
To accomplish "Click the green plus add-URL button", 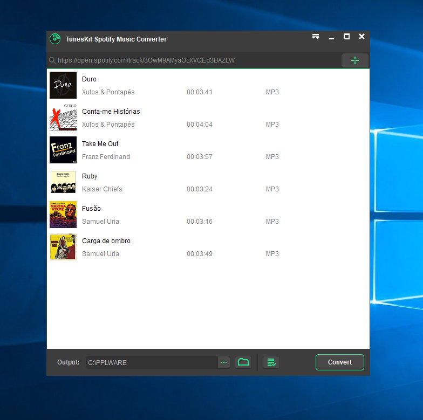I will (x=354, y=60).
